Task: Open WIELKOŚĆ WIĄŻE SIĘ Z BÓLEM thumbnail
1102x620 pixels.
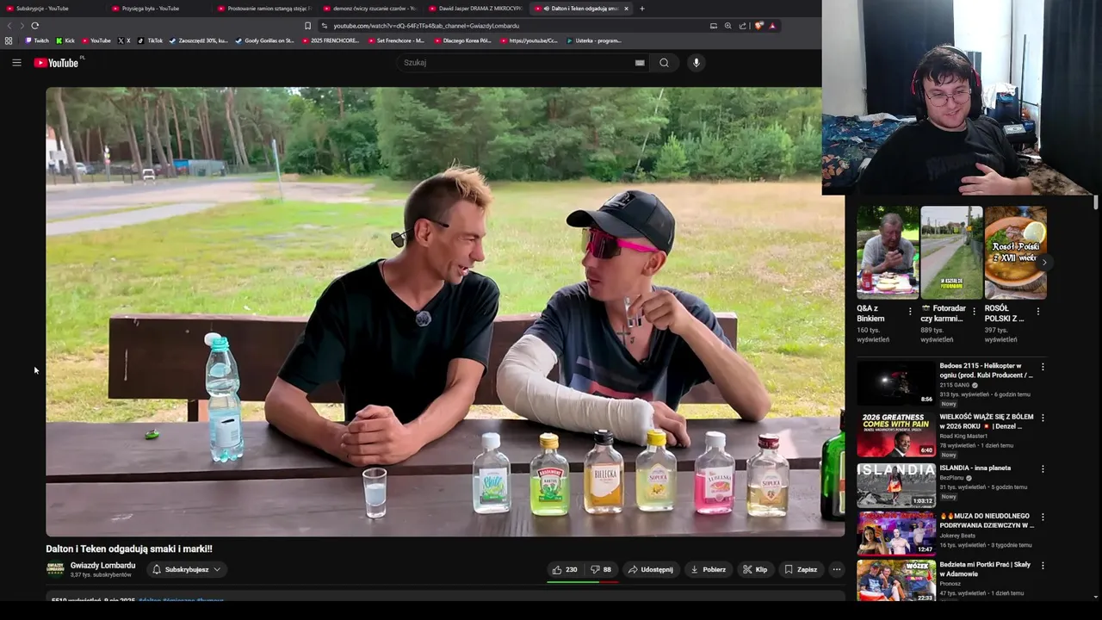Action: tap(895, 434)
